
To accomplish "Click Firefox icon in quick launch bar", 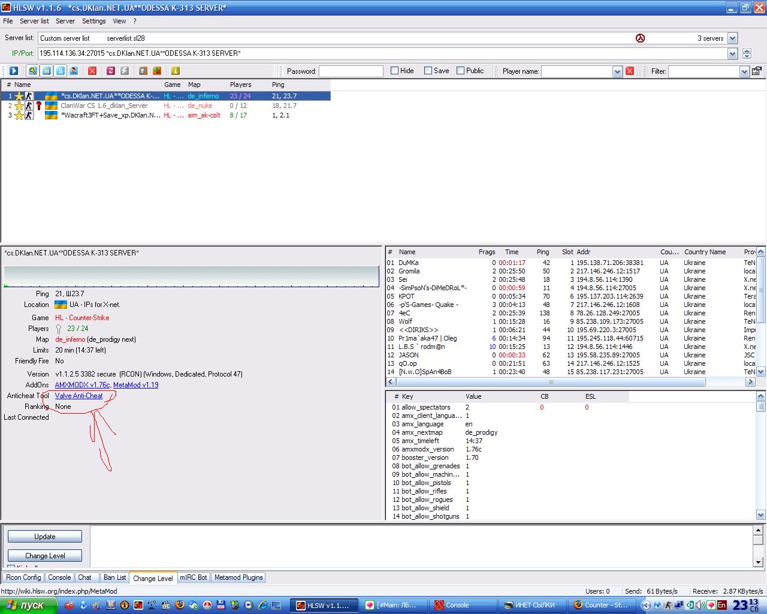I will point(180,605).
